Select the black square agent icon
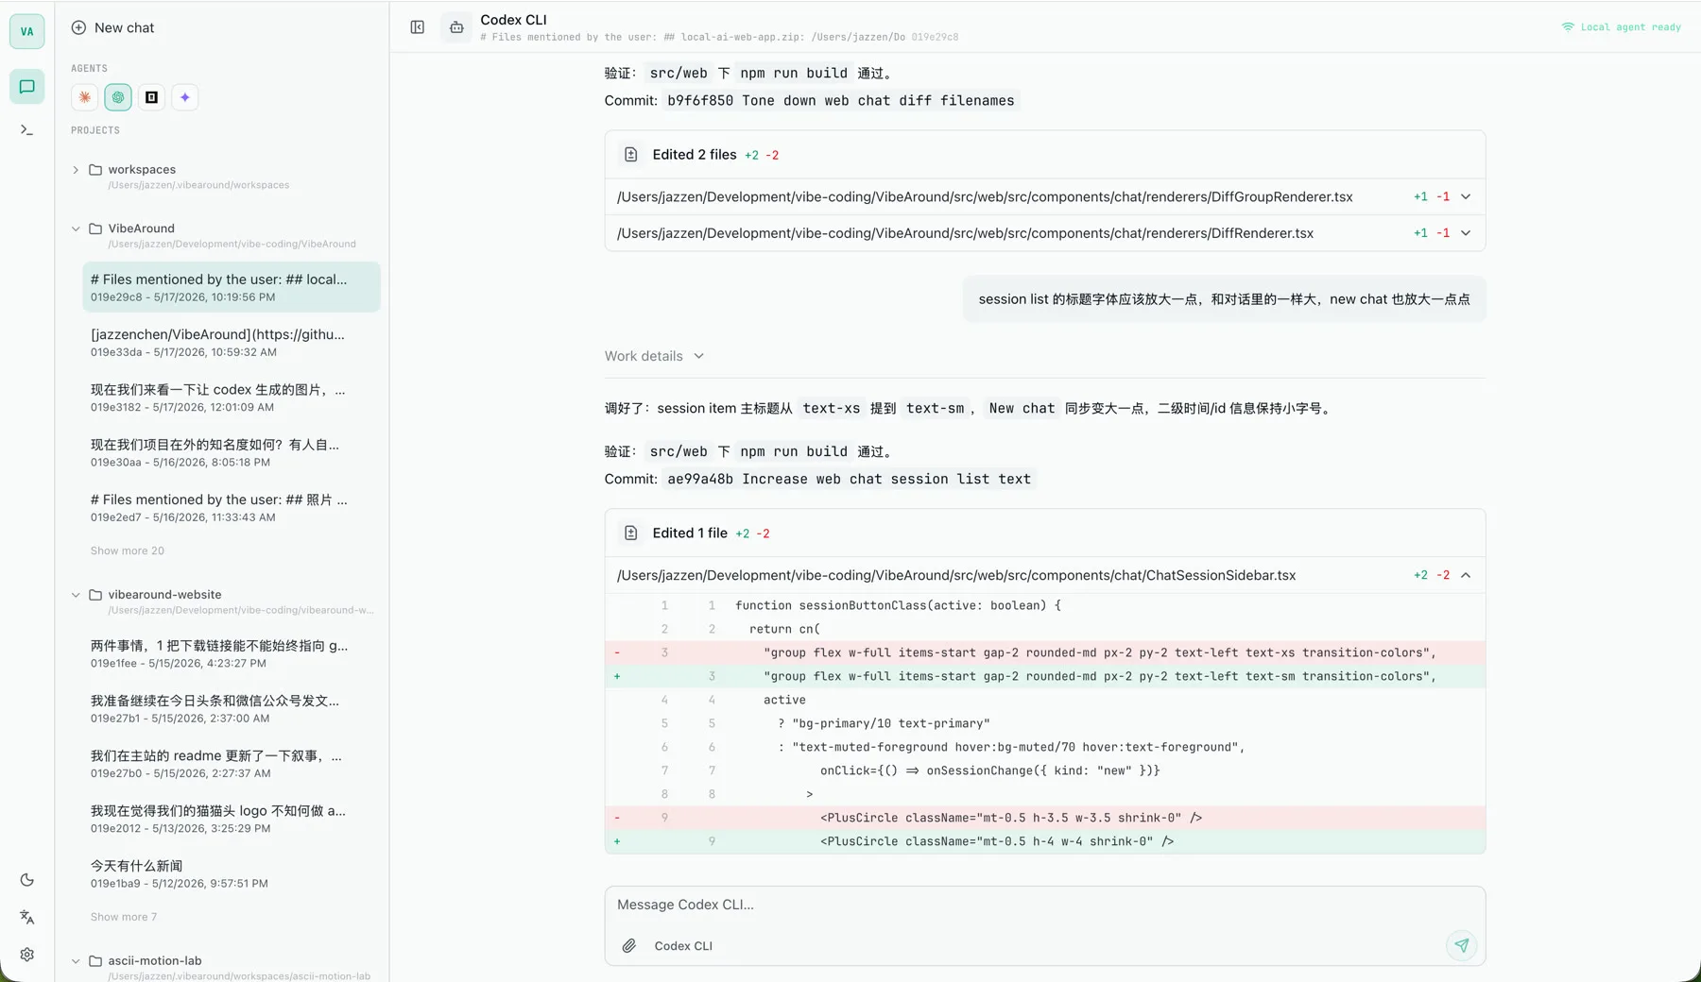Viewport: 1701px width, 982px height. point(151,97)
